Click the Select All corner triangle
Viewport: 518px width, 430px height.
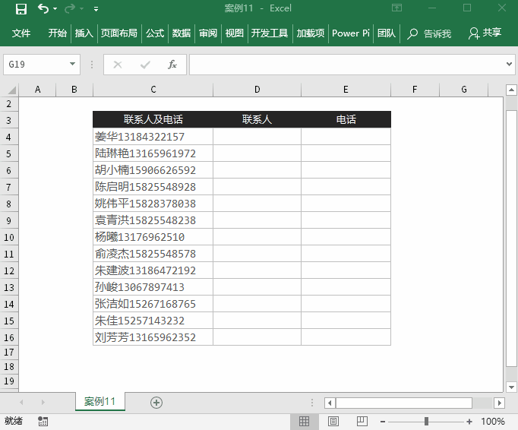coord(11,90)
